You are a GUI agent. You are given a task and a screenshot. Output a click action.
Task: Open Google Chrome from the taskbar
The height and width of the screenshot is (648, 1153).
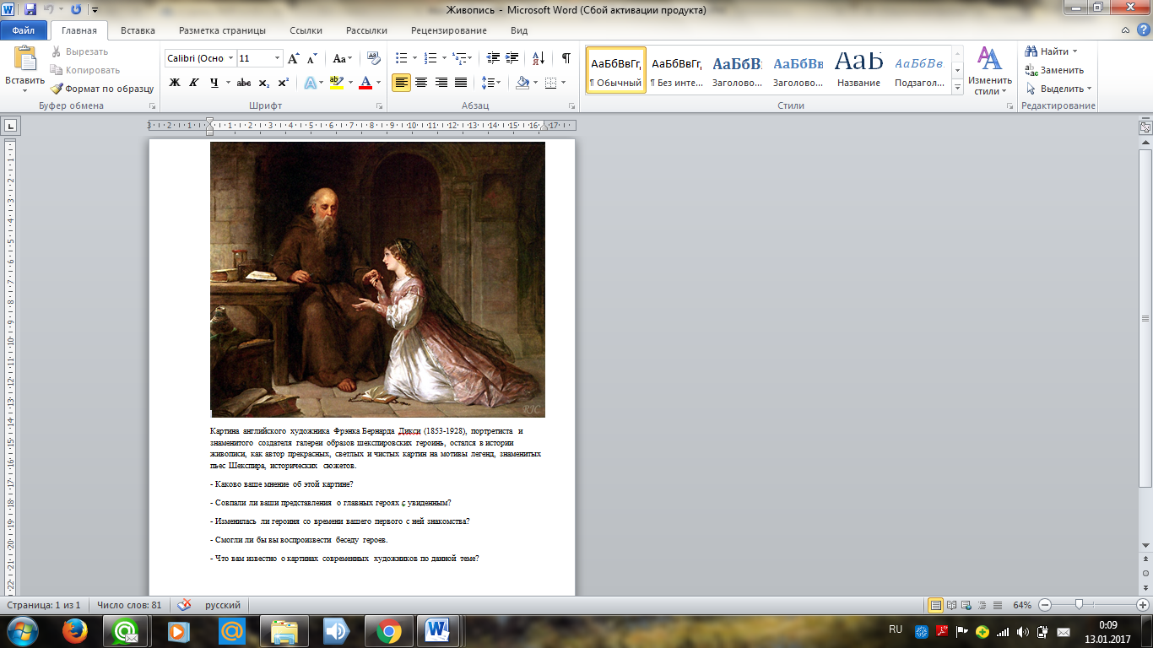(x=388, y=630)
